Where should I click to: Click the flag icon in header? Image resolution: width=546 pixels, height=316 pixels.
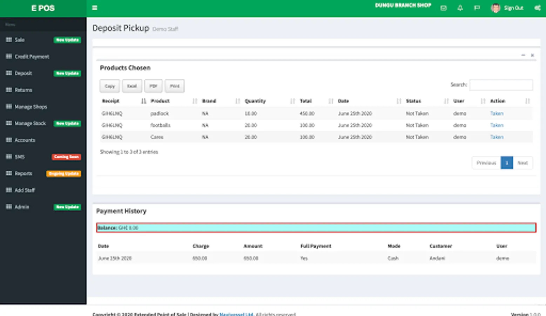point(477,8)
